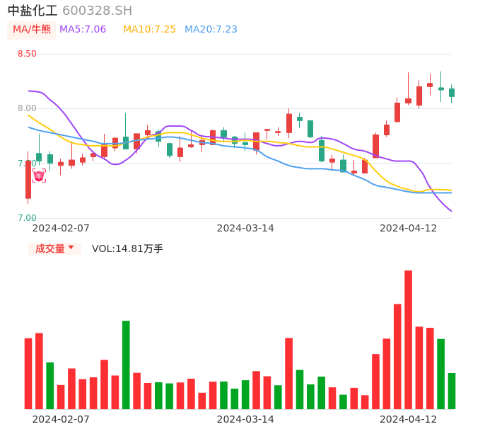The image size is (485, 429).
Task: Click the 2024-04-12 date label under the volume chart
Action: coord(409,419)
